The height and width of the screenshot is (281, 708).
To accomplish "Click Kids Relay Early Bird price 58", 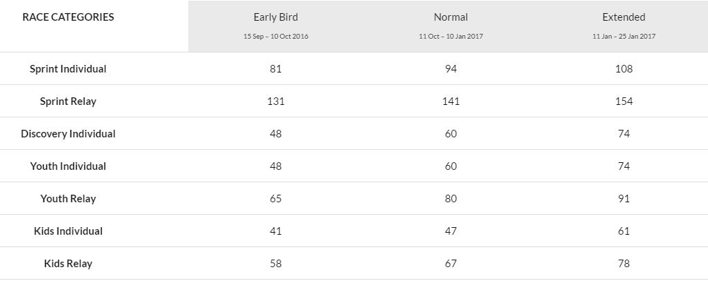I will click(276, 264).
